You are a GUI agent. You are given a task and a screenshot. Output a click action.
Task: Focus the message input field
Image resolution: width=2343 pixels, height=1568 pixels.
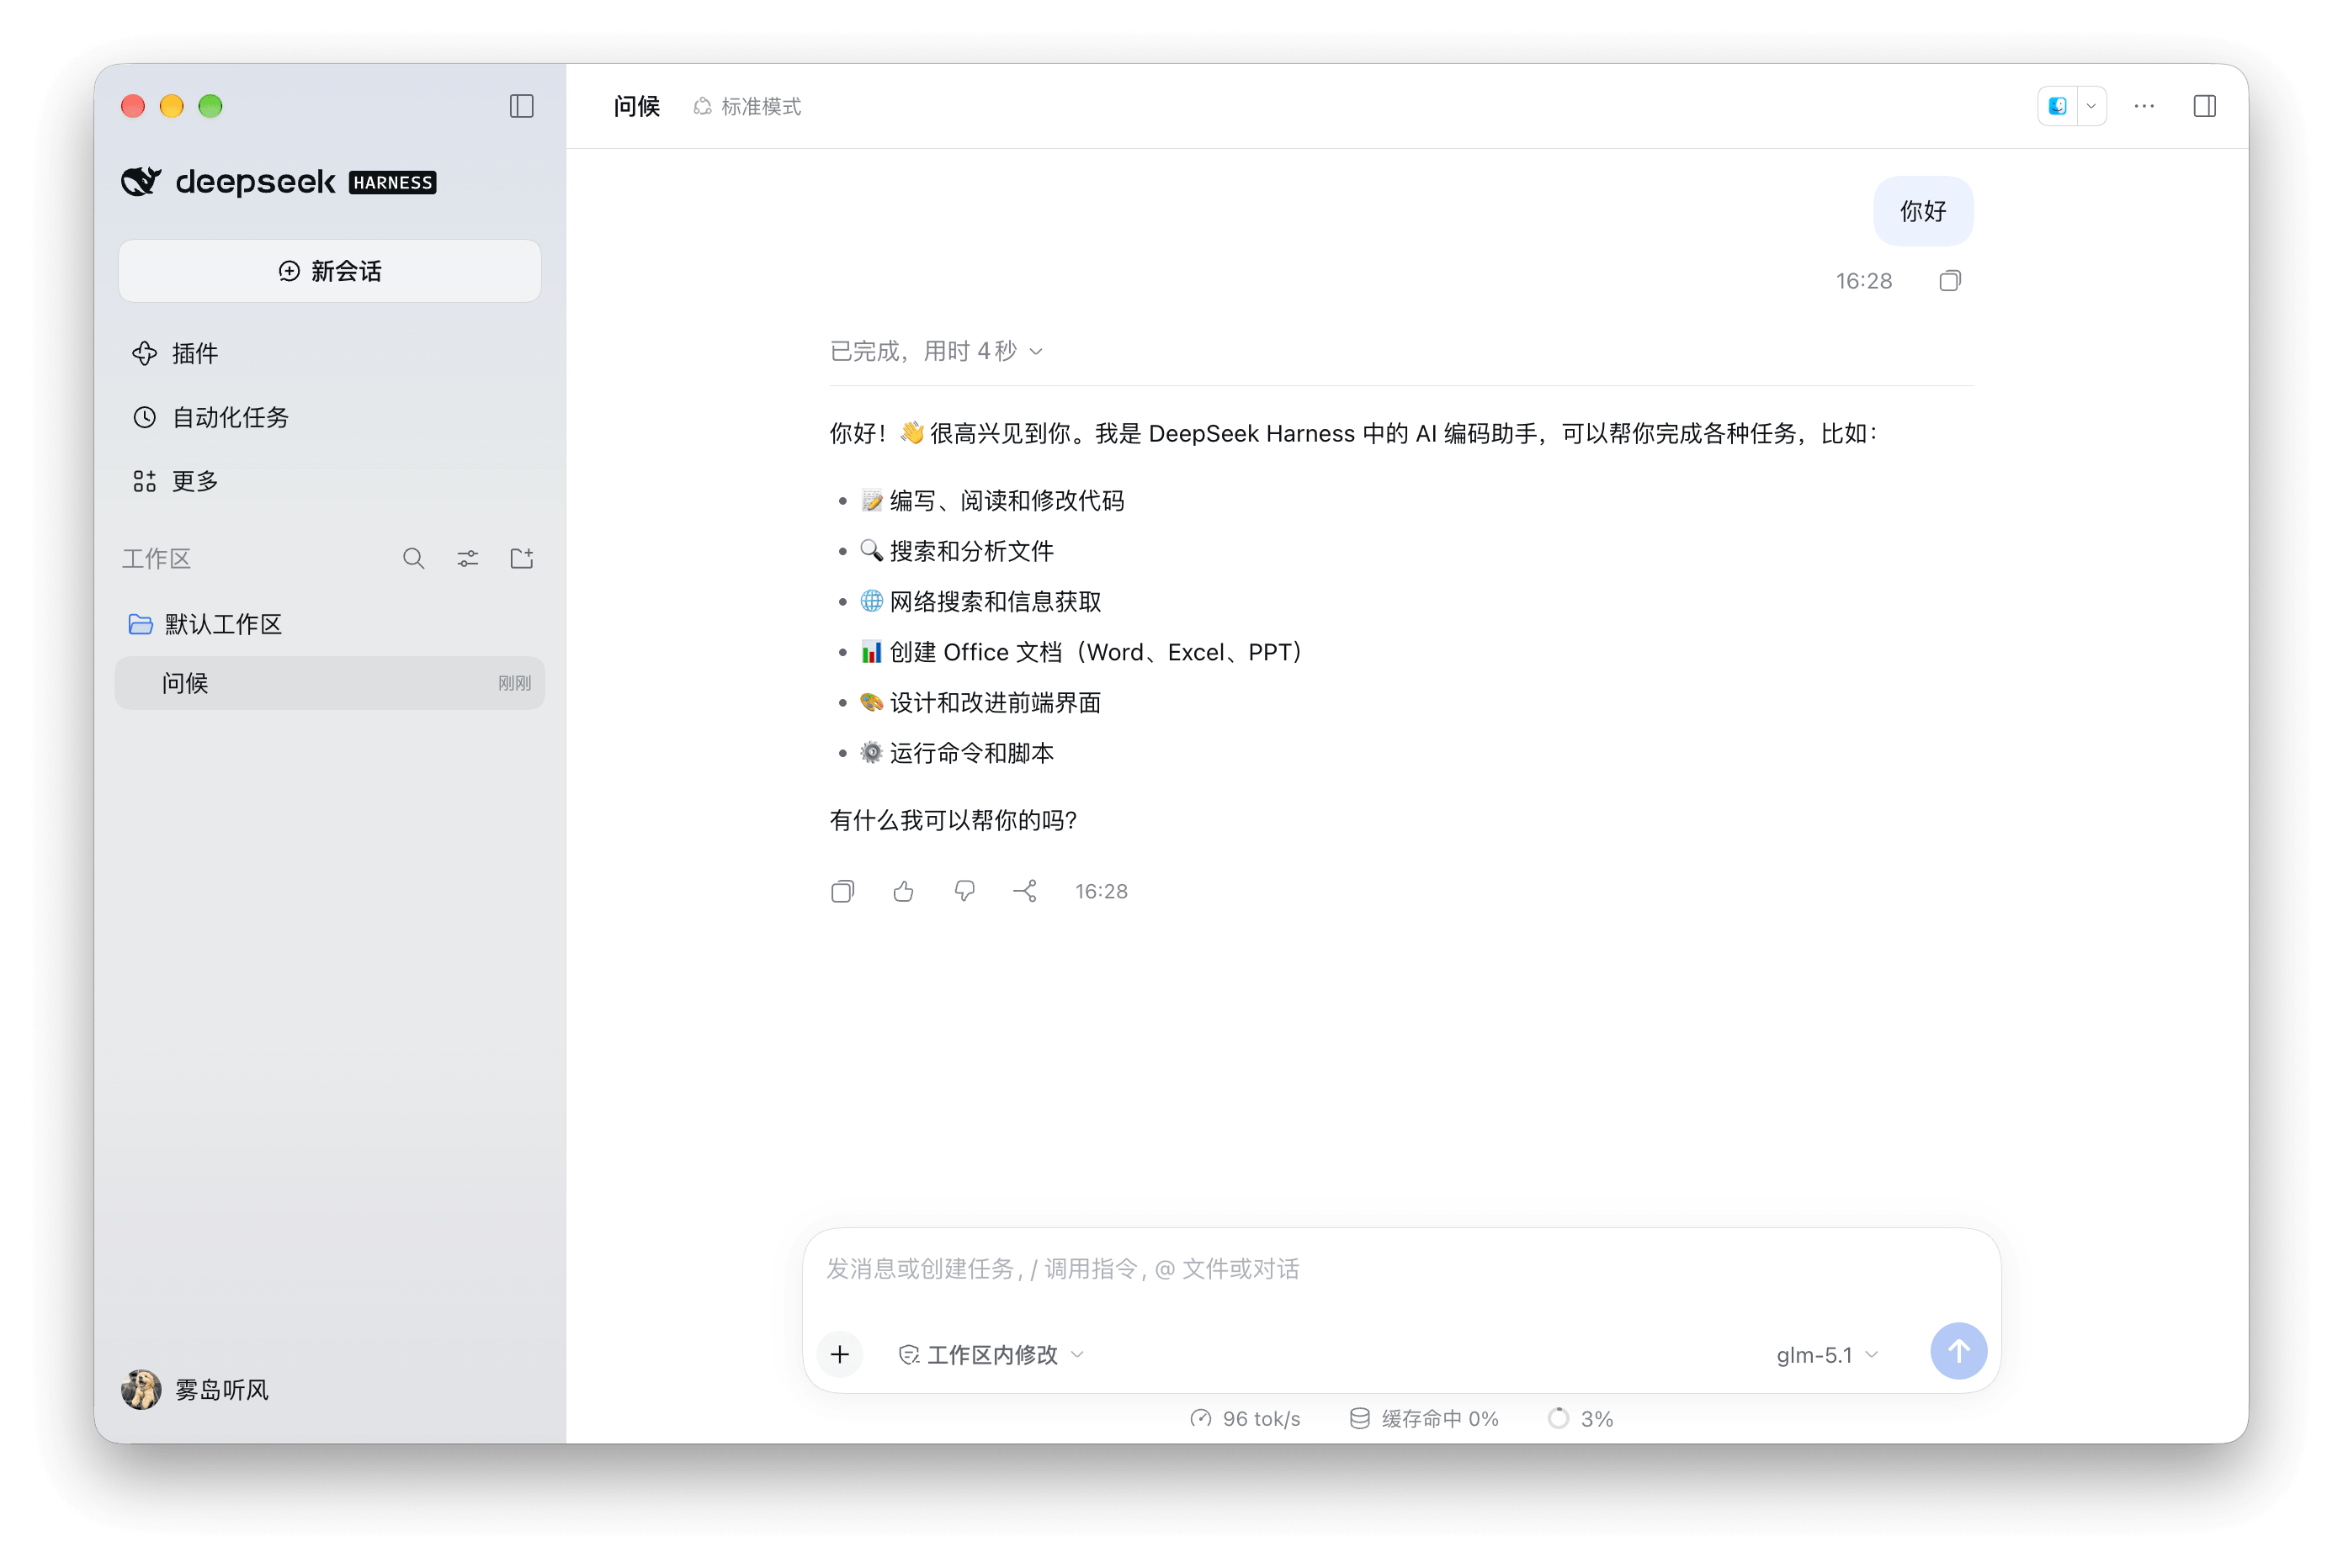[x=1400, y=1269]
